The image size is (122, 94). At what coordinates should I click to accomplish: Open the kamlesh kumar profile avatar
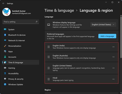(x=6, y=12)
